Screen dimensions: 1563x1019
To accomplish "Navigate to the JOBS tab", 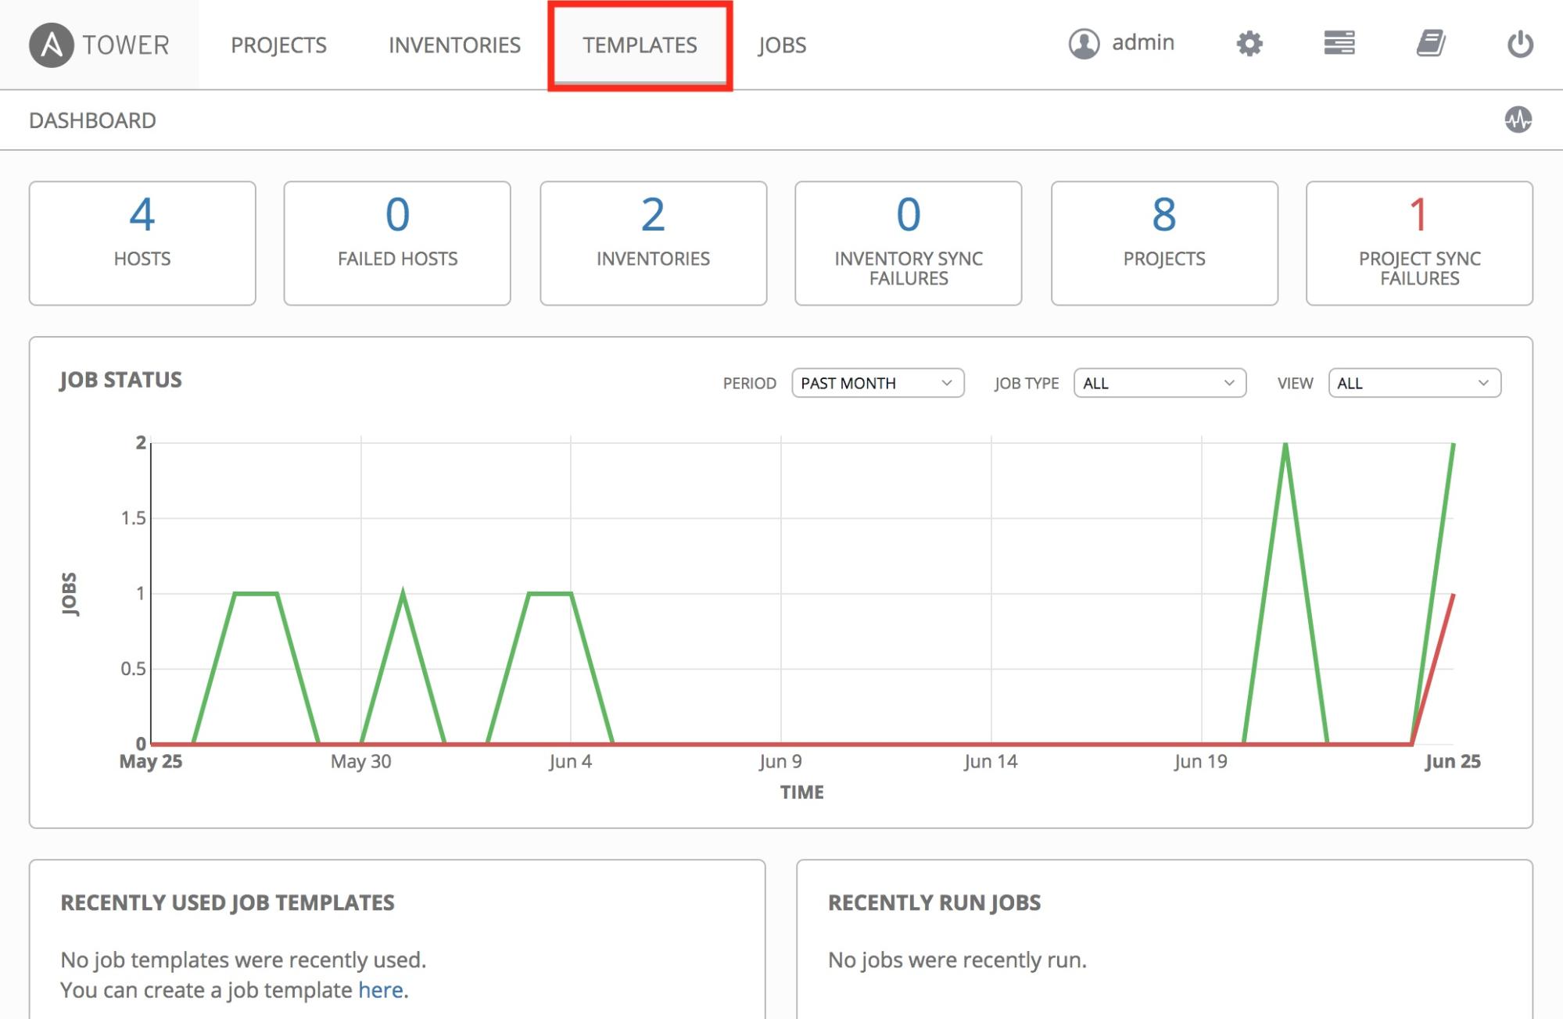I will tap(782, 45).
